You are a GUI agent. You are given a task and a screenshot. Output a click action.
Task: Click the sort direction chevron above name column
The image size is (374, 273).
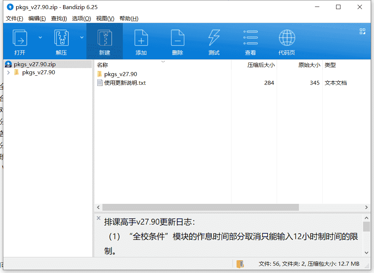point(163,62)
